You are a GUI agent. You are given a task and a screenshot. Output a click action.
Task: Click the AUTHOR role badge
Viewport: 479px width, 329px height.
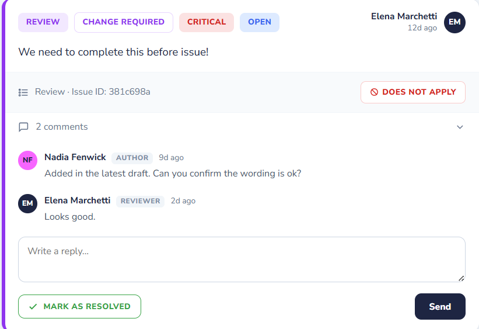coord(132,158)
